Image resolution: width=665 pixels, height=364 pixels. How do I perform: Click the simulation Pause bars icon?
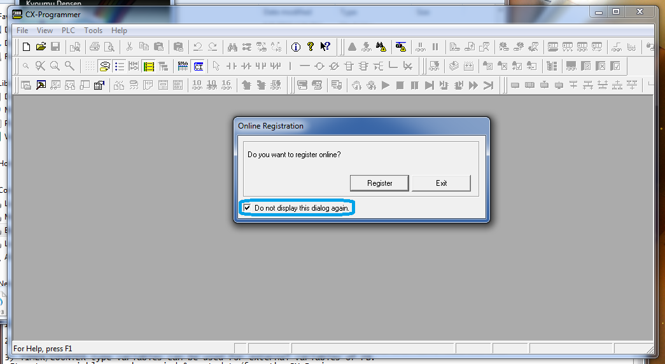pyautogui.click(x=415, y=85)
